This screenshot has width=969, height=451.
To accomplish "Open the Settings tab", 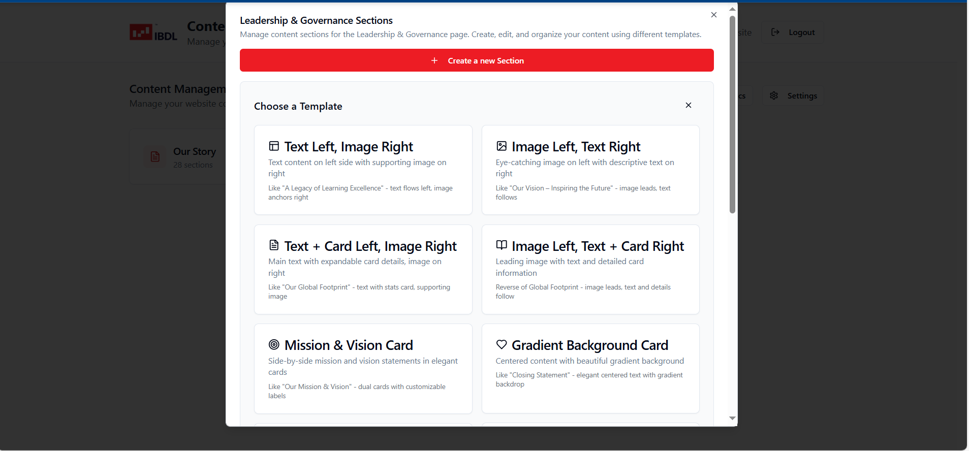I will 793,96.
